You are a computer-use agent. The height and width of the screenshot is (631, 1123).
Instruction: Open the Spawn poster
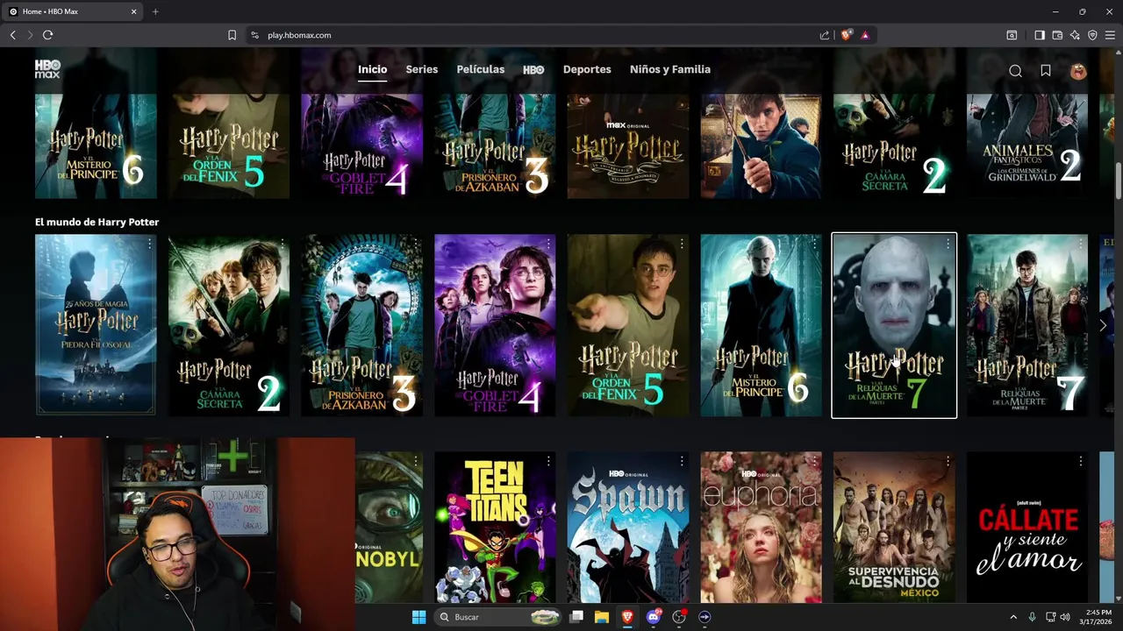tap(628, 528)
